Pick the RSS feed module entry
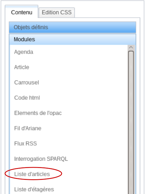The height and width of the screenshot is (194, 145). (25, 144)
